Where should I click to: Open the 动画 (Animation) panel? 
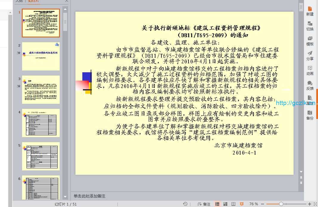tap(310, 70)
